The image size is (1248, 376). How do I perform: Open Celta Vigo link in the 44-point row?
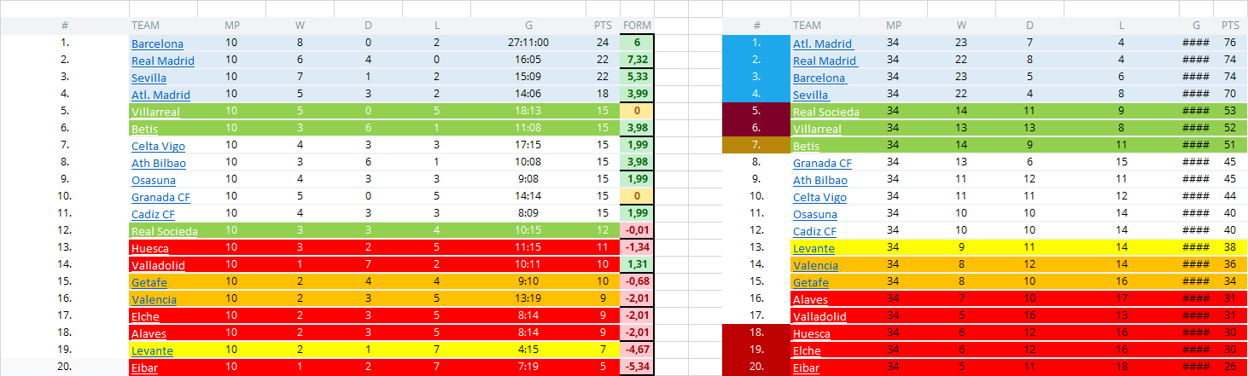click(819, 197)
